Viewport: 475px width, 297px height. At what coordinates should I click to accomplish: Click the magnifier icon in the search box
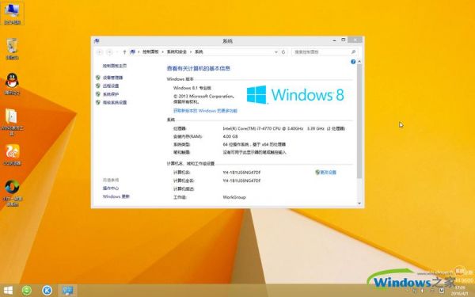(x=353, y=52)
